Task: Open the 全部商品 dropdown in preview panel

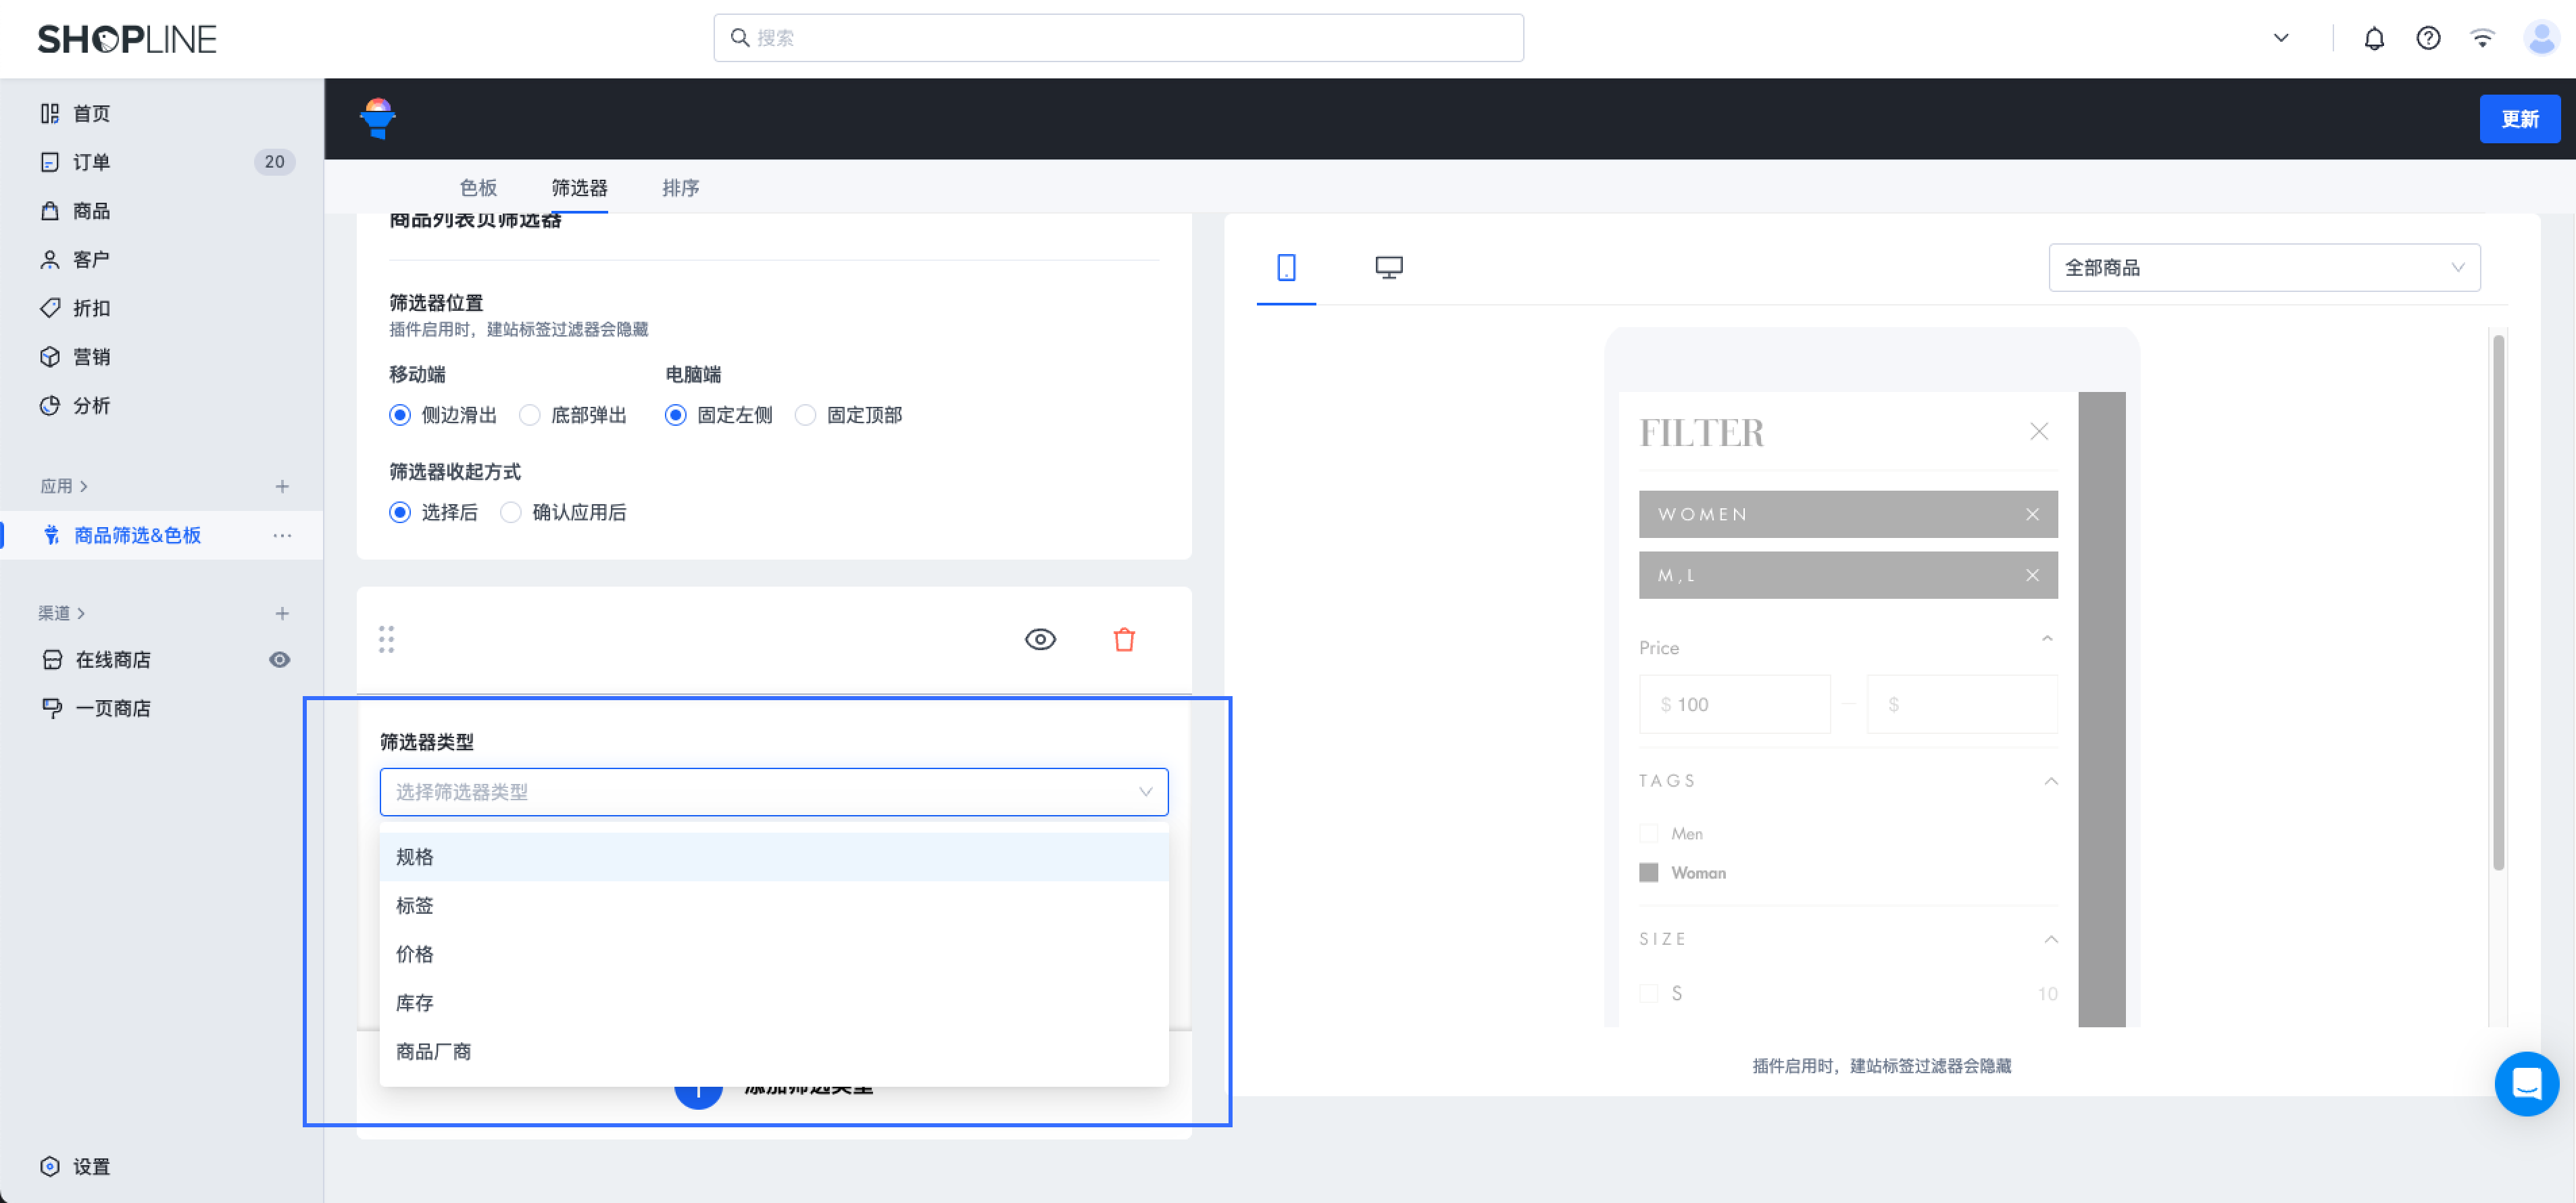Action: coord(2263,267)
